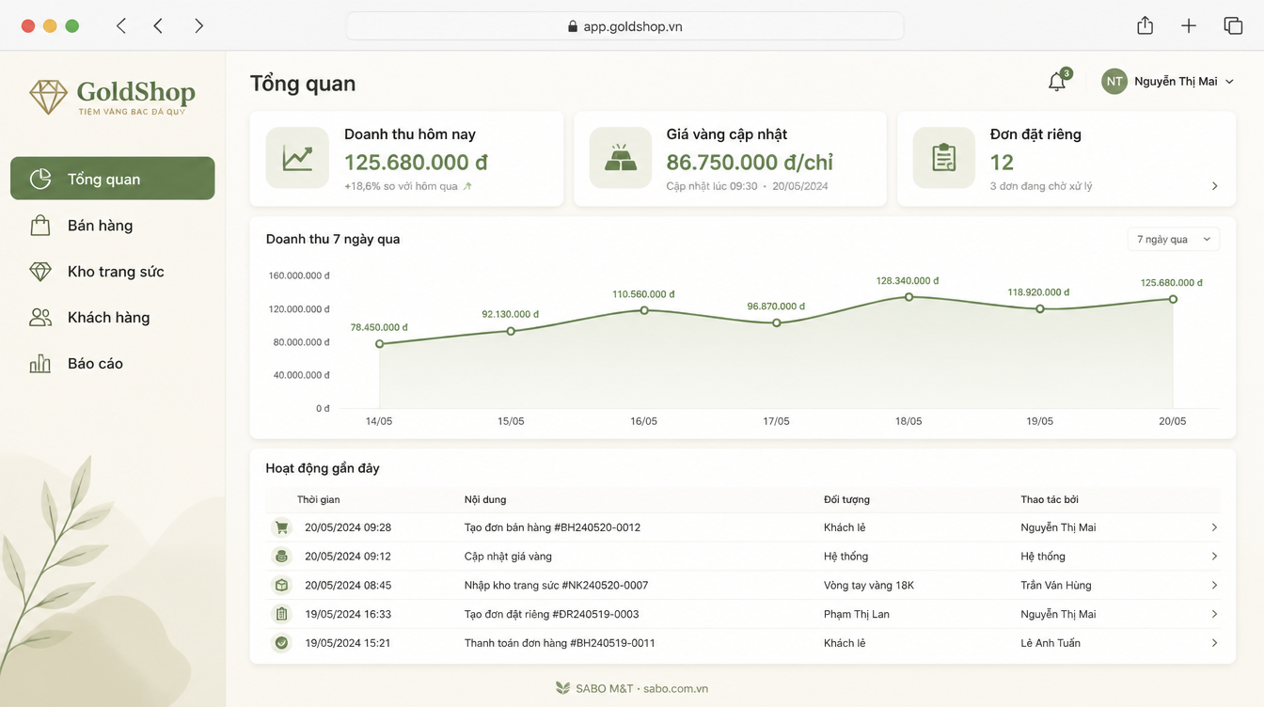1264x707 pixels.
Task: Open Khách hàng sidebar menu item
Action: [113, 318]
